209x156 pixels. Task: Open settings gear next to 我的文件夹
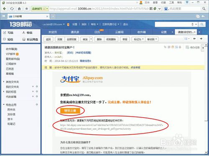point(37,87)
